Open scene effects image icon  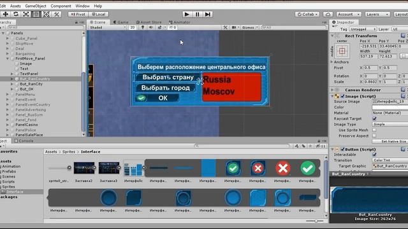[x=159, y=27]
